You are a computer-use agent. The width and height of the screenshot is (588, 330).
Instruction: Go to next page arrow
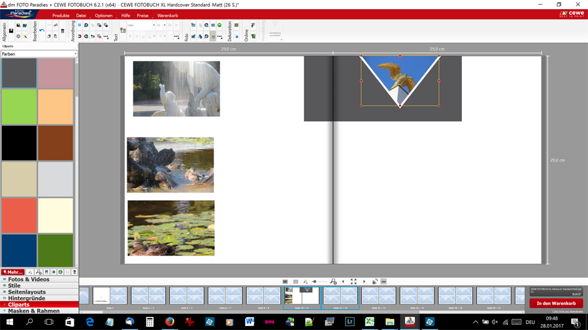coord(364,282)
